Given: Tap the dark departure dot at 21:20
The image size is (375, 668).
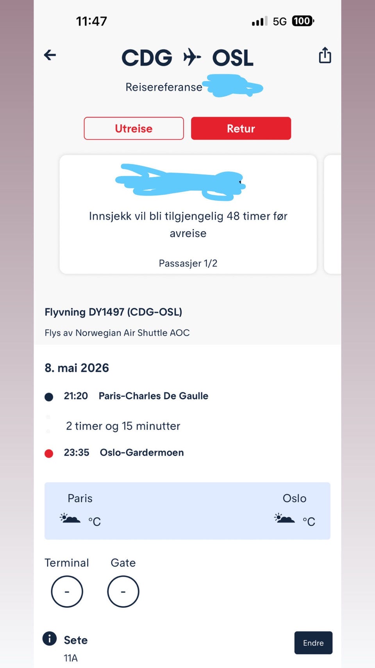Looking at the screenshot, I should pos(49,397).
